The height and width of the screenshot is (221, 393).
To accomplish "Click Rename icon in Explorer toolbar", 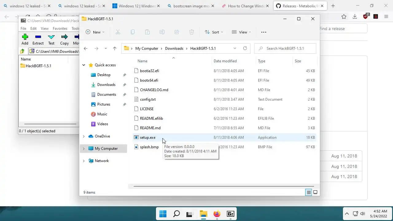I will [162, 32].
